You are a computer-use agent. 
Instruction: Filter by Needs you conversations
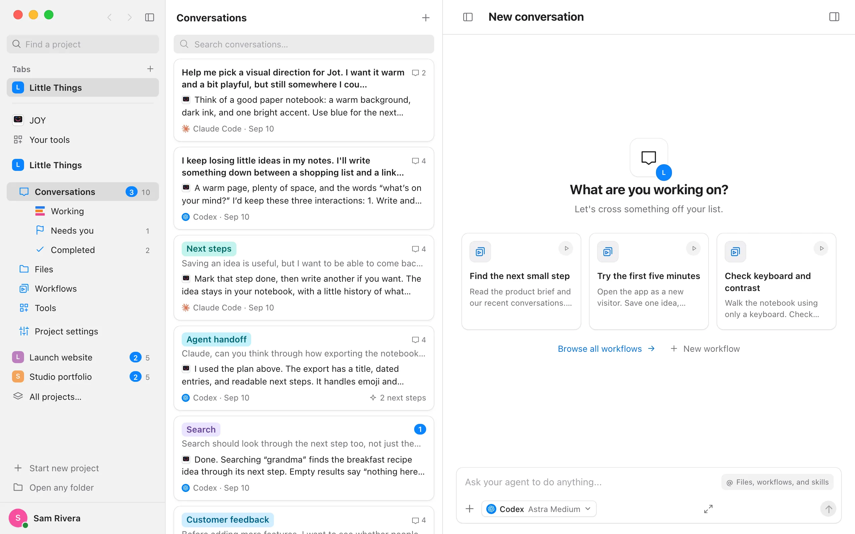(x=83, y=231)
